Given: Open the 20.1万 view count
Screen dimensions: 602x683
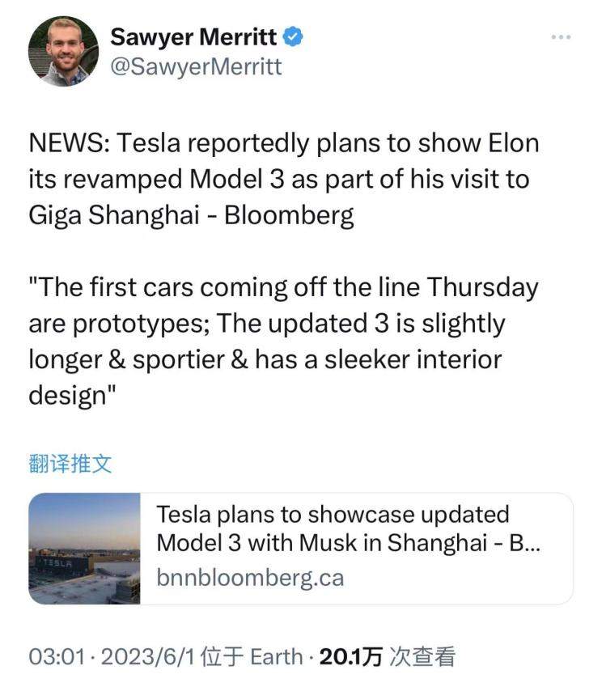Looking at the screenshot, I should tap(351, 656).
